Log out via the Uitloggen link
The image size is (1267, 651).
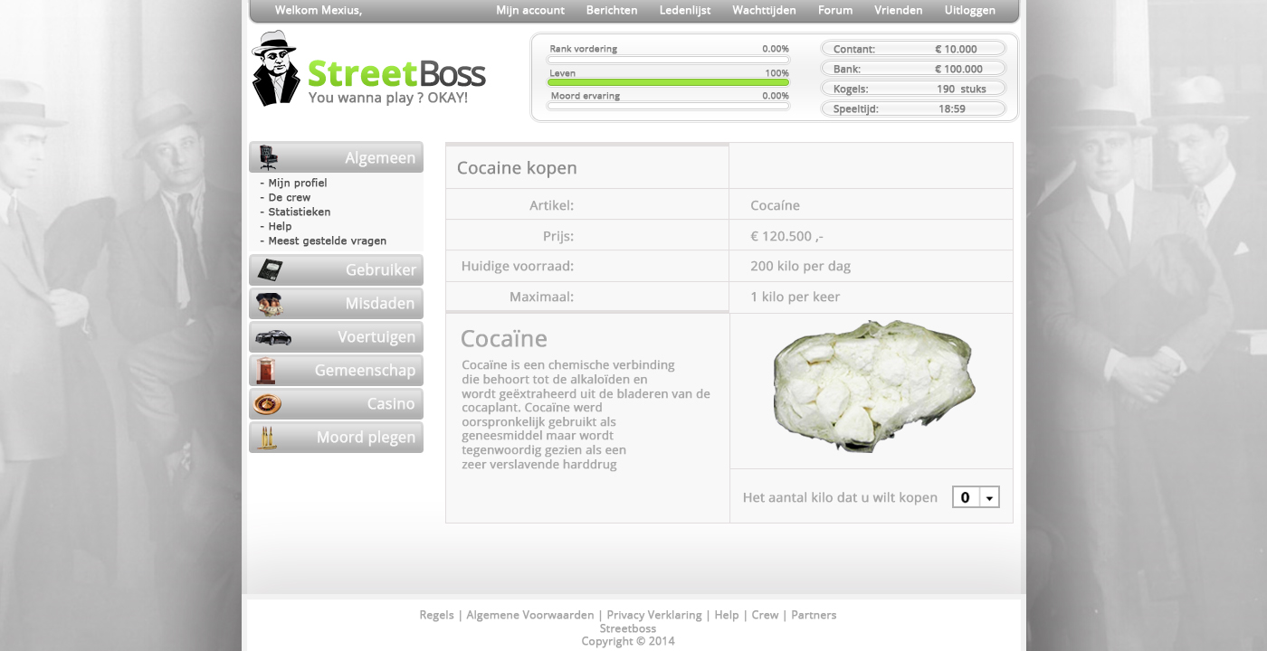[970, 11]
